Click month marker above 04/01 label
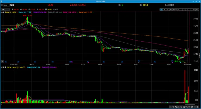 tap(35, 62)
